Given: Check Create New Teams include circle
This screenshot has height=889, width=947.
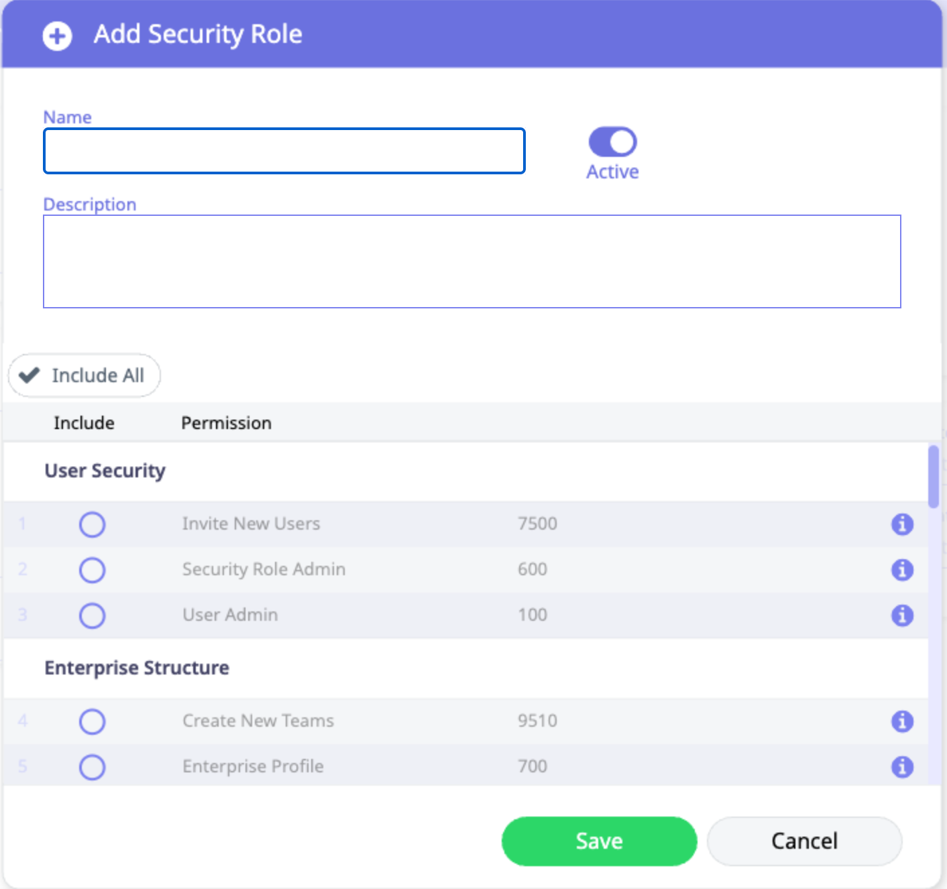Looking at the screenshot, I should point(93,721).
